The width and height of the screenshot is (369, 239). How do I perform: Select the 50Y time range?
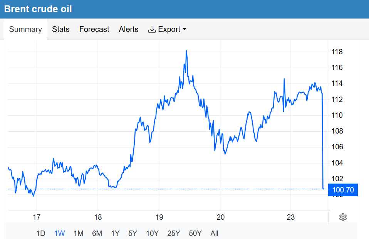[x=195, y=233]
